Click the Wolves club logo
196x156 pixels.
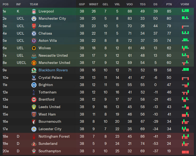click(34, 48)
